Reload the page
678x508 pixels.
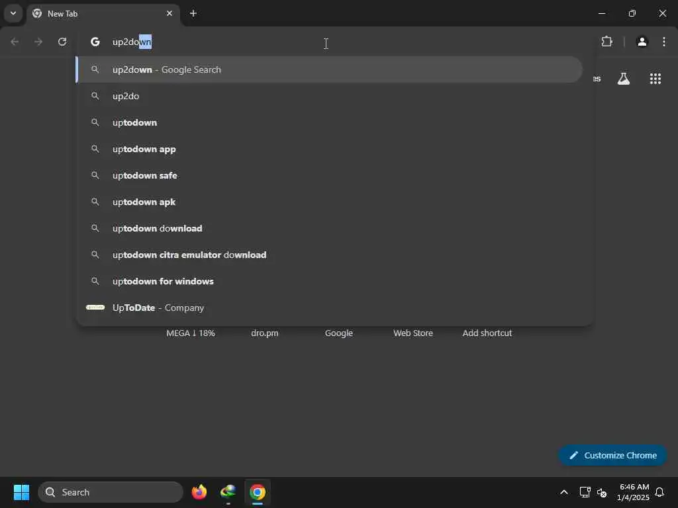[62, 42]
